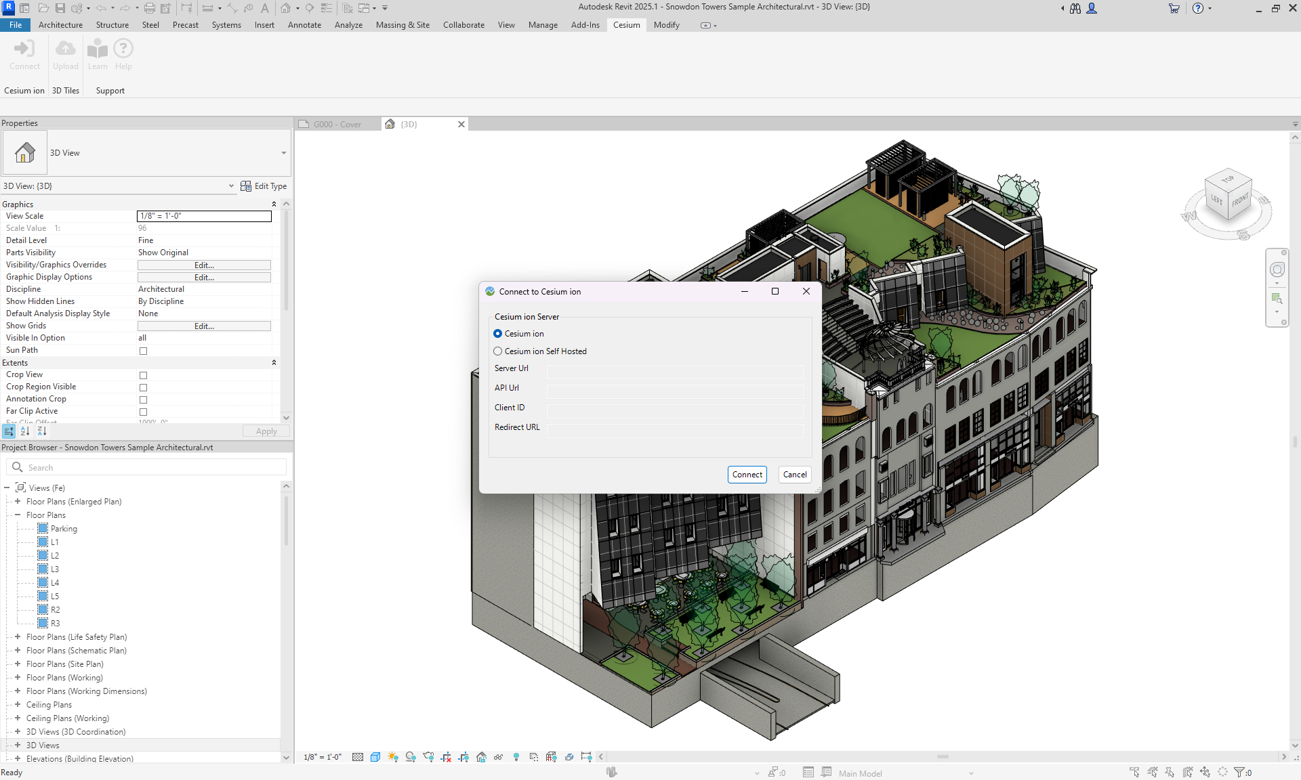Image resolution: width=1301 pixels, height=780 pixels.
Task: Tick the Annotation Crop checkbox
Action: click(x=143, y=399)
